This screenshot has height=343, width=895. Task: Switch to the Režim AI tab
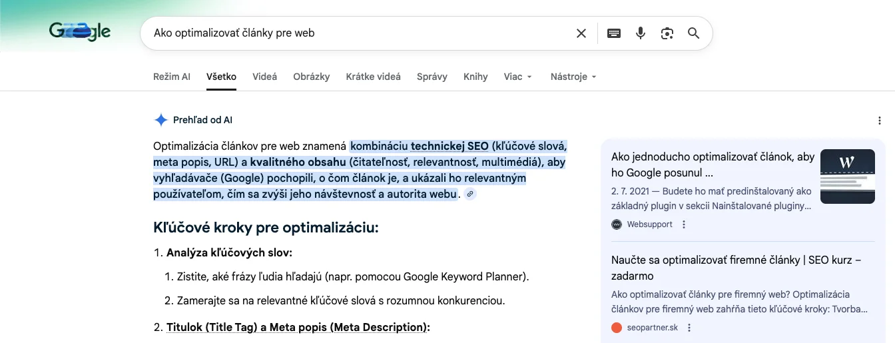pos(172,77)
